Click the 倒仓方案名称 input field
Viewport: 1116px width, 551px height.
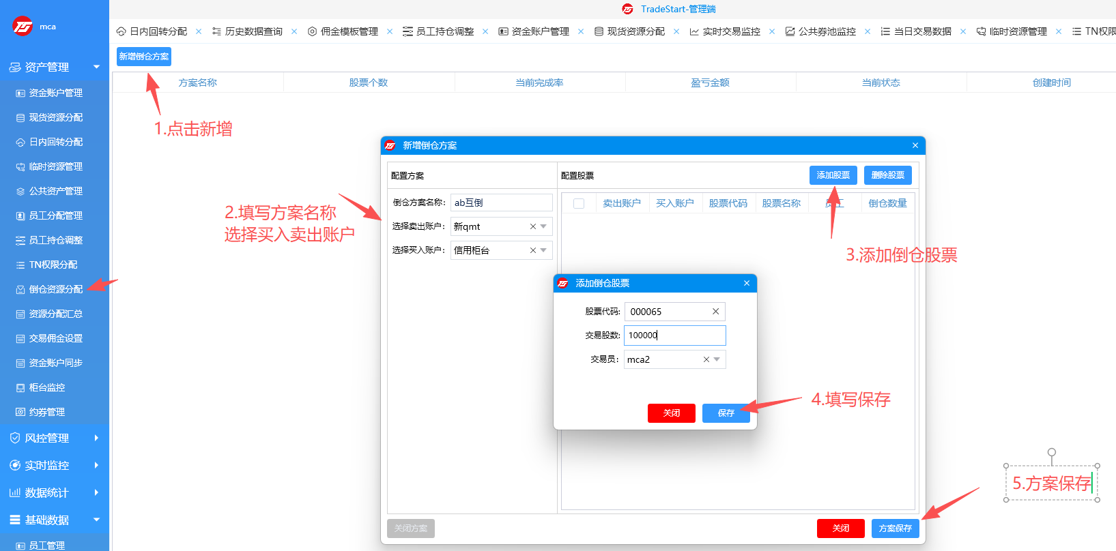(x=502, y=203)
